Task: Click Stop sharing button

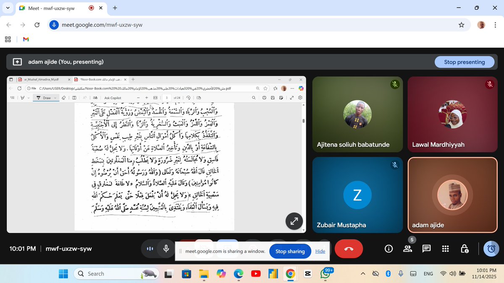Action: 290,251
